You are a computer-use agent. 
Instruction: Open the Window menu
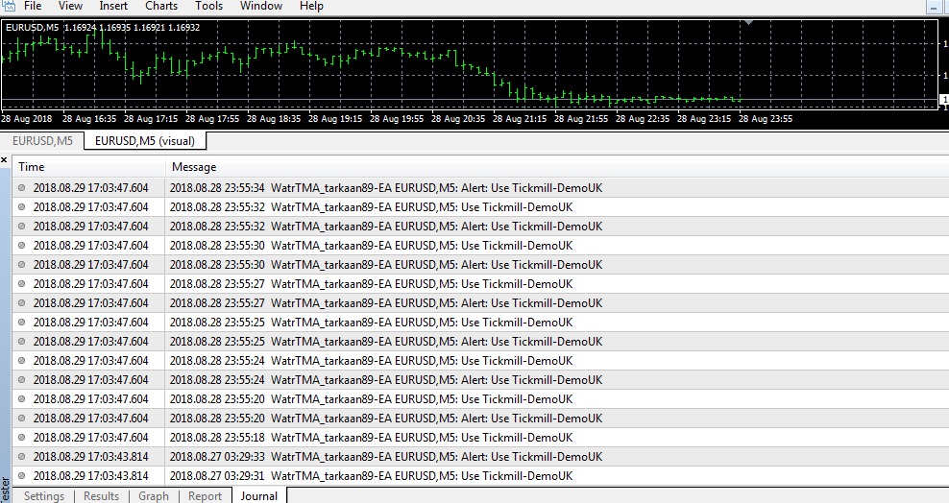pos(260,6)
